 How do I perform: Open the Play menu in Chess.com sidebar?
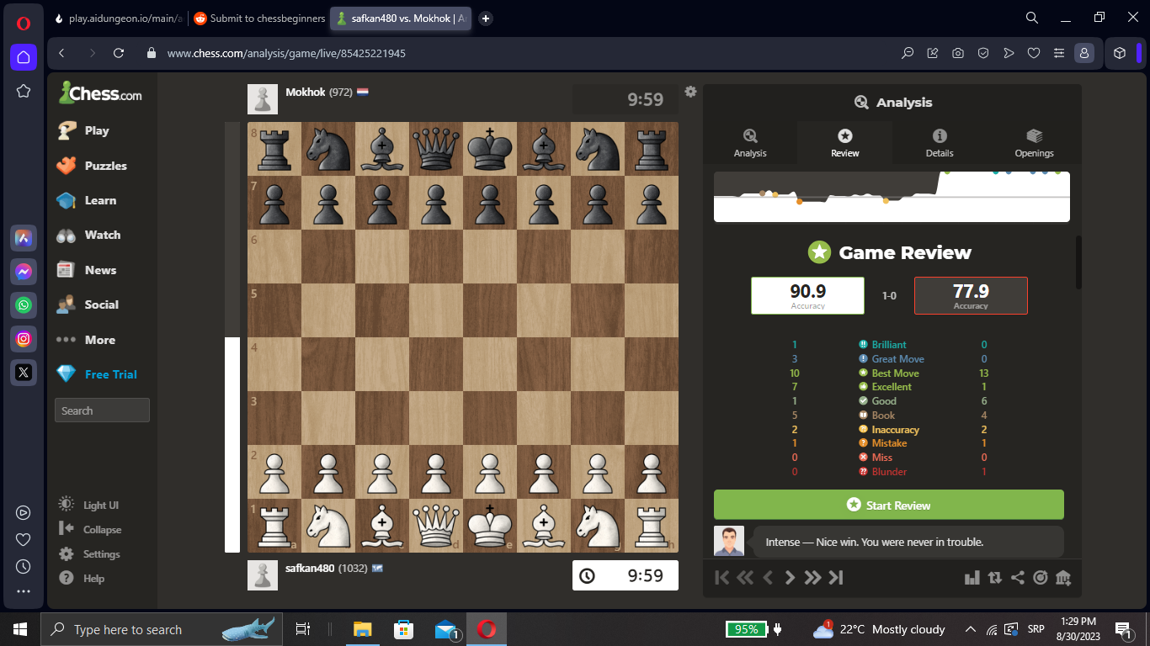84,130
